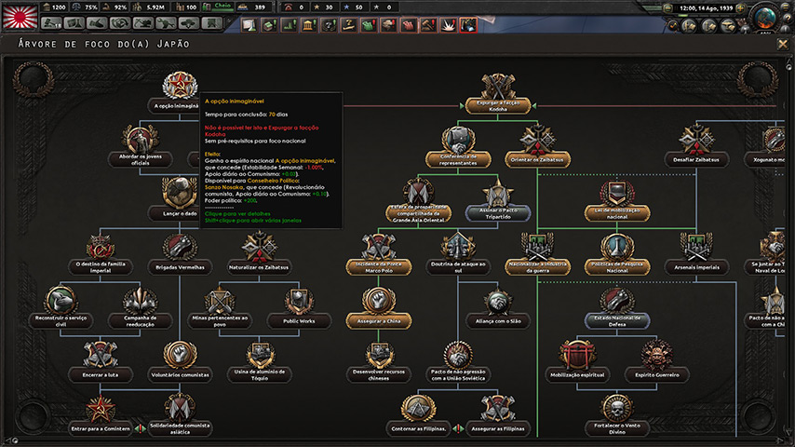Select the Brigadas Vermelhas focus
This screenshot has height=447, width=795.
coord(180,253)
